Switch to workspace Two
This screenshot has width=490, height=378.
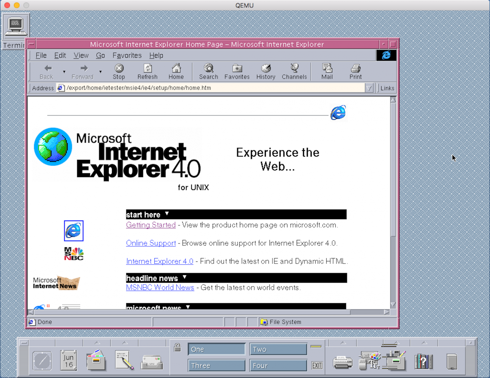[x=278, y=349]
